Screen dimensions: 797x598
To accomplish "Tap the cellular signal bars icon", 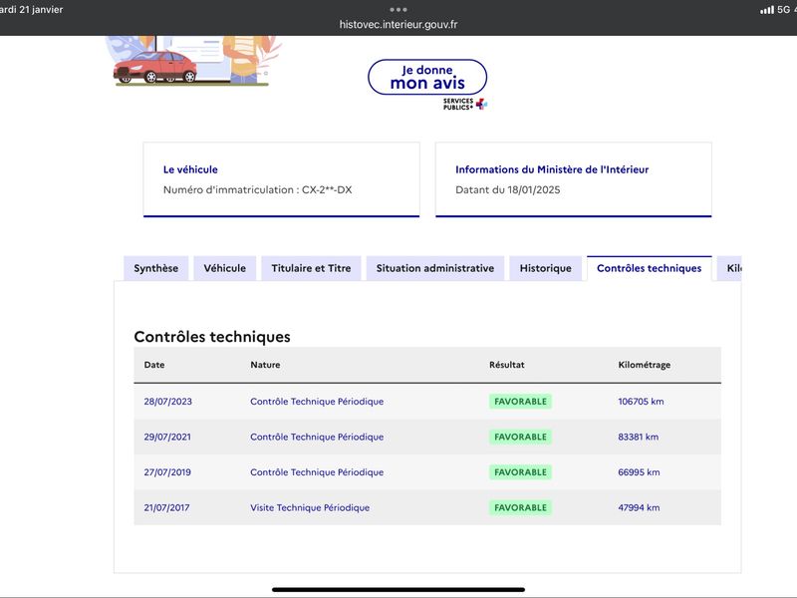I will point(766,10).
